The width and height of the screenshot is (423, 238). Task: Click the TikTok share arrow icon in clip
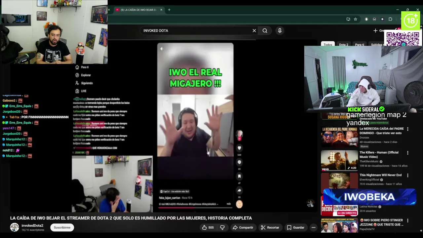(x=239, y=190)
